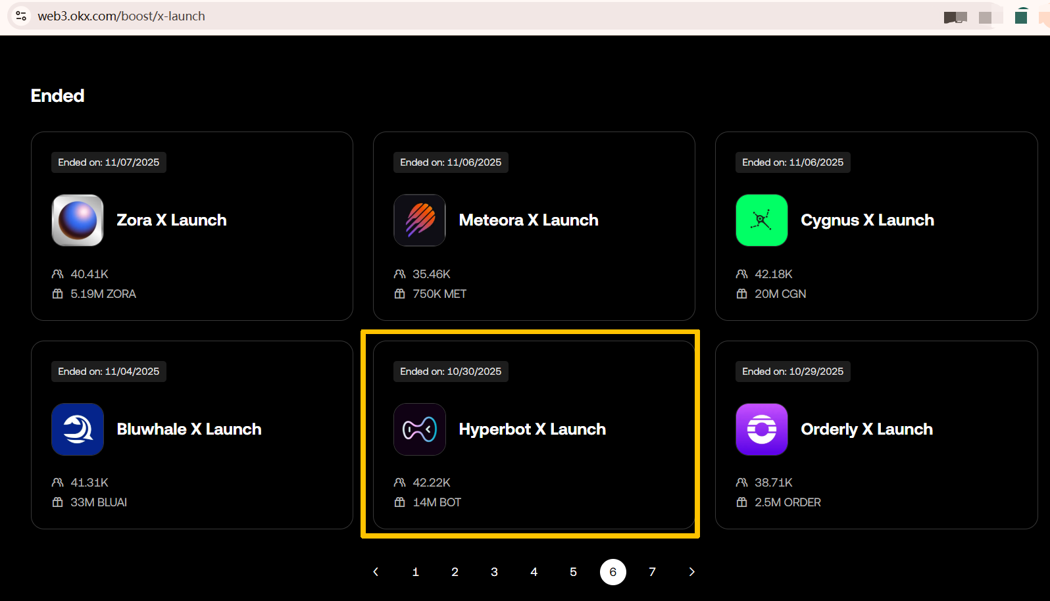The height and width of the screenshot is (601, 1050).
Task: Go to previous page with left chevron
Action: [376, 572]
